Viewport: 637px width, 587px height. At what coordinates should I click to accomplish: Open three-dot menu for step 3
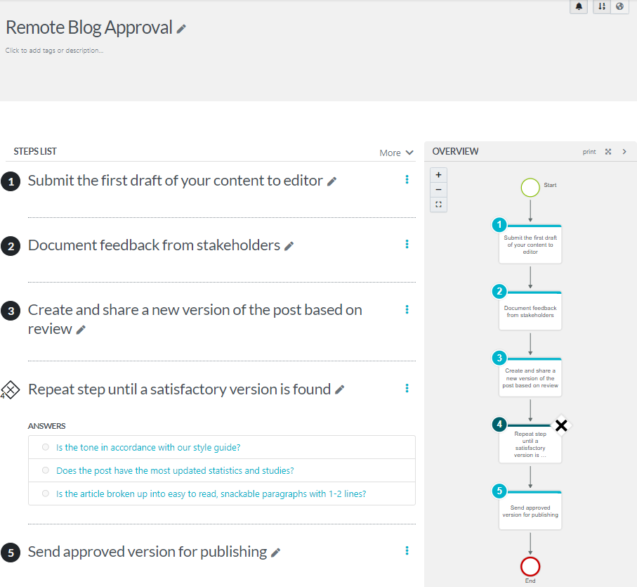(407, 309)
